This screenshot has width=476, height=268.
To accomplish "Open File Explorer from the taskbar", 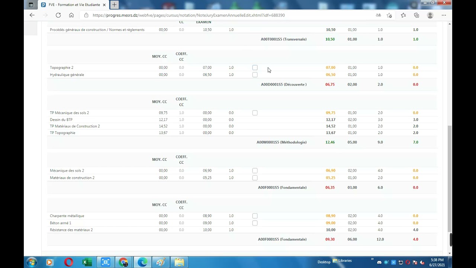I will (179, 262).
